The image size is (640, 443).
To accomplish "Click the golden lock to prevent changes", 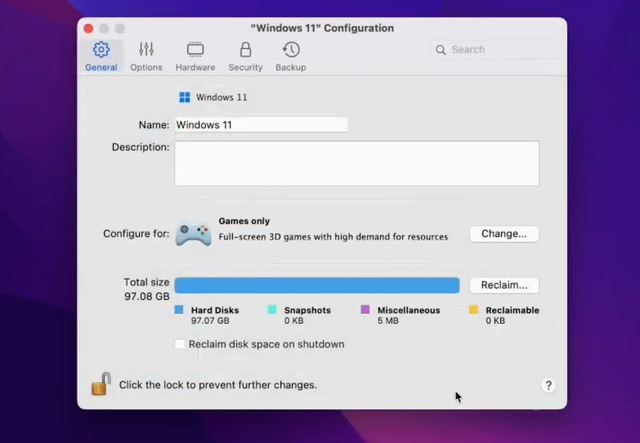I will (101, 384).
